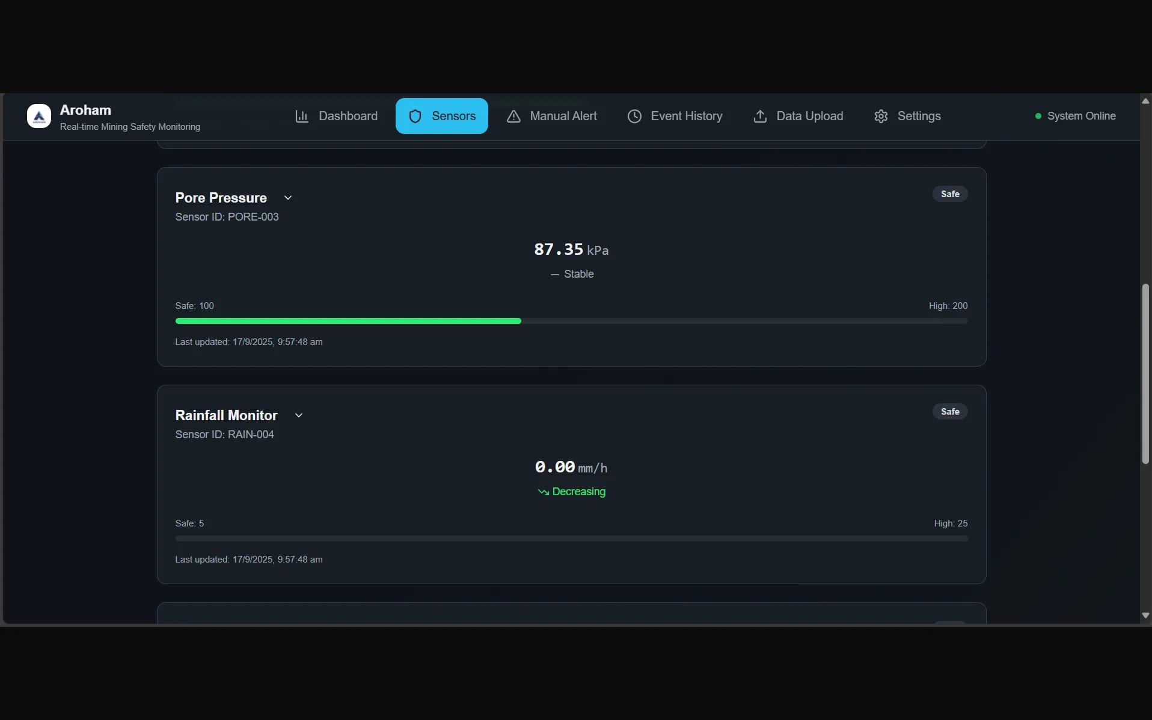The height and width of the screenshot is (720, 1152).
Task: Go to the Event History tab
Action: pyautogui.click(x=675, y=116)
